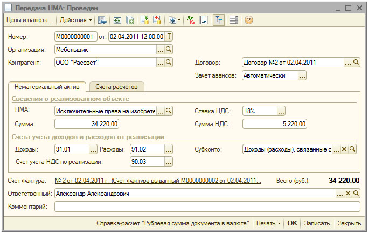Open selection list for Организация
This screenshot has height=234, width=368.
point(161,50)
